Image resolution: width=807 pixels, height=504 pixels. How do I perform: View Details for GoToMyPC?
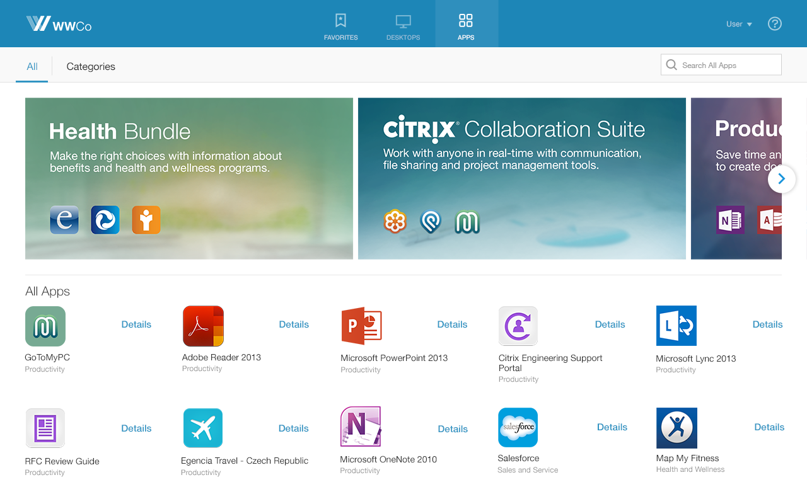click(136, 324)
